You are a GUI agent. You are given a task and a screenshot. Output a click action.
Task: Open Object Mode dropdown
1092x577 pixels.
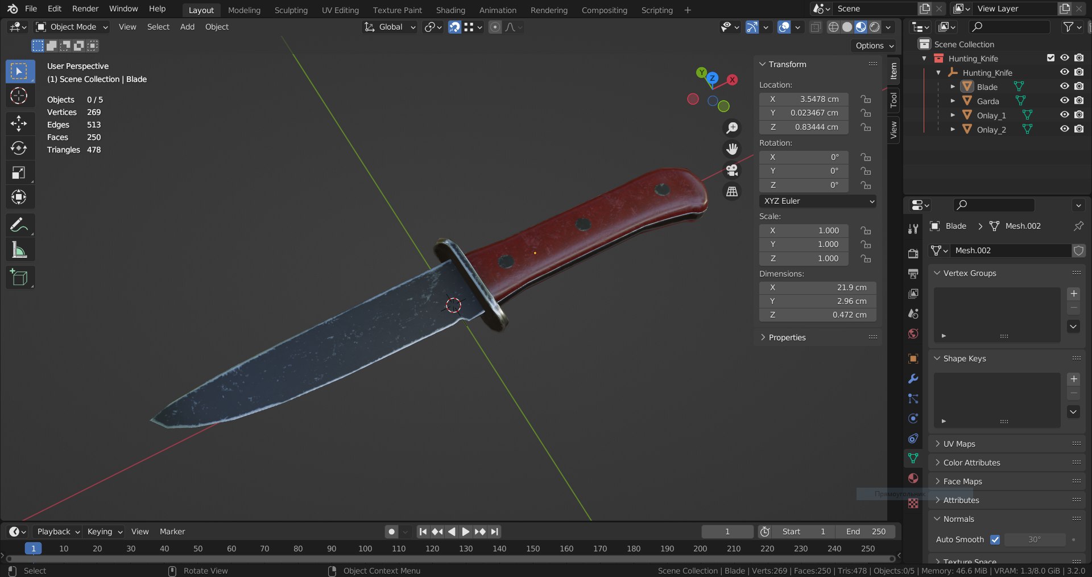(72, 27)
